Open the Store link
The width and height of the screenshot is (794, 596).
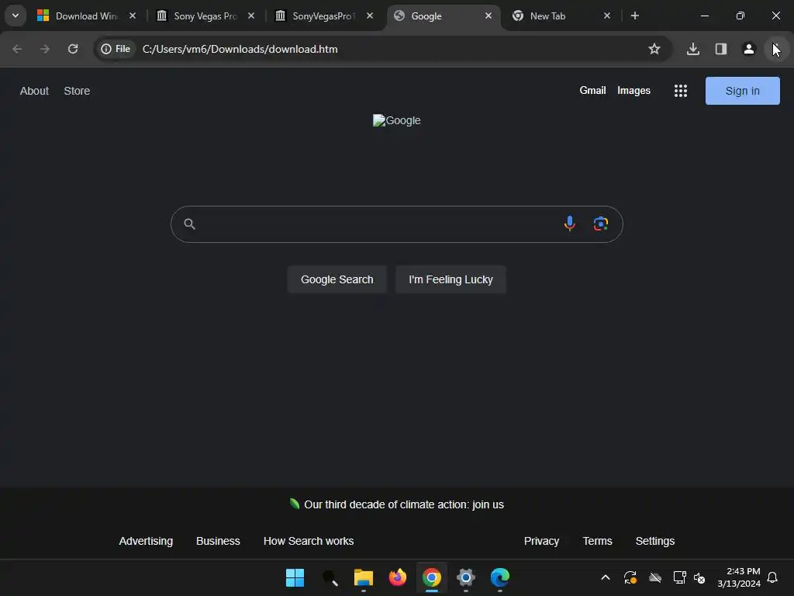point(77,91)
